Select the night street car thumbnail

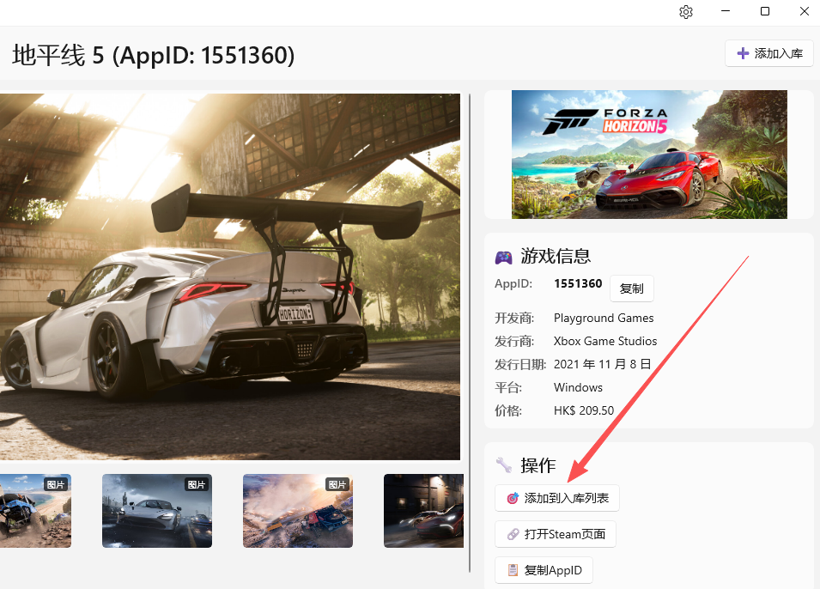[423, 511]
